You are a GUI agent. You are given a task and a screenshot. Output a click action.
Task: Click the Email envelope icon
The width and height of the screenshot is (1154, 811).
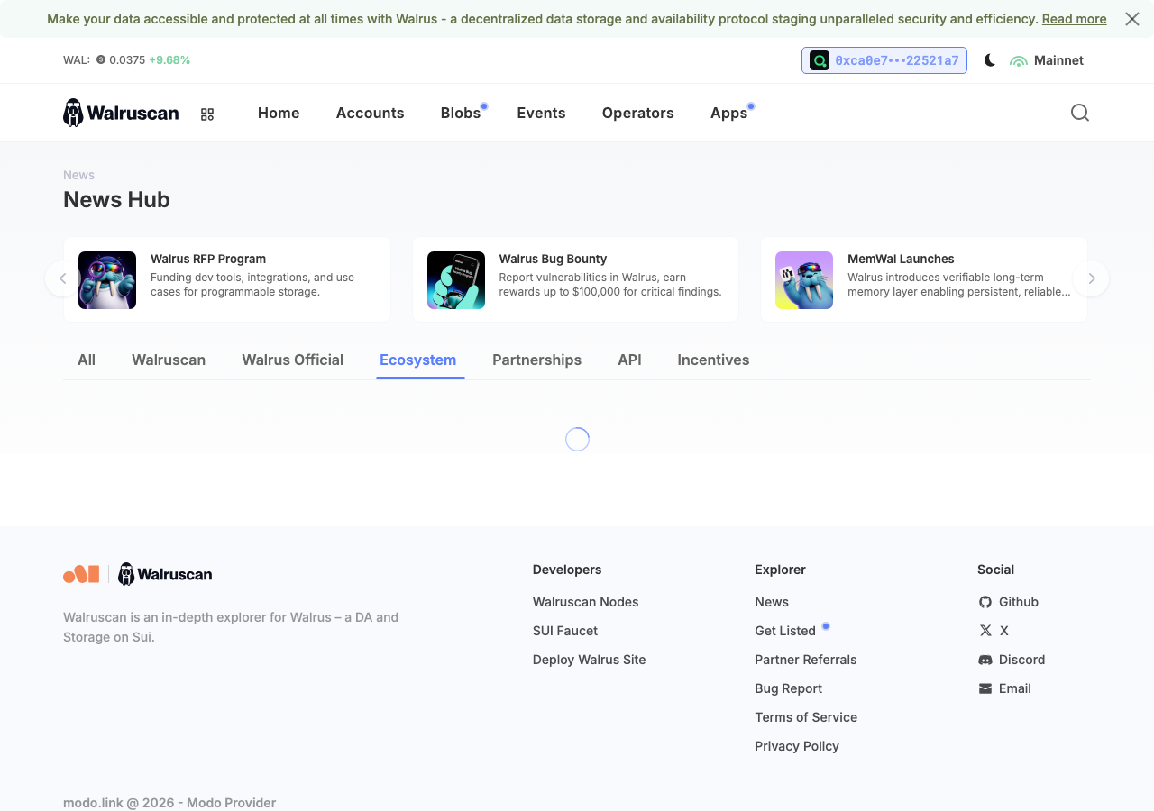[985, 688]
